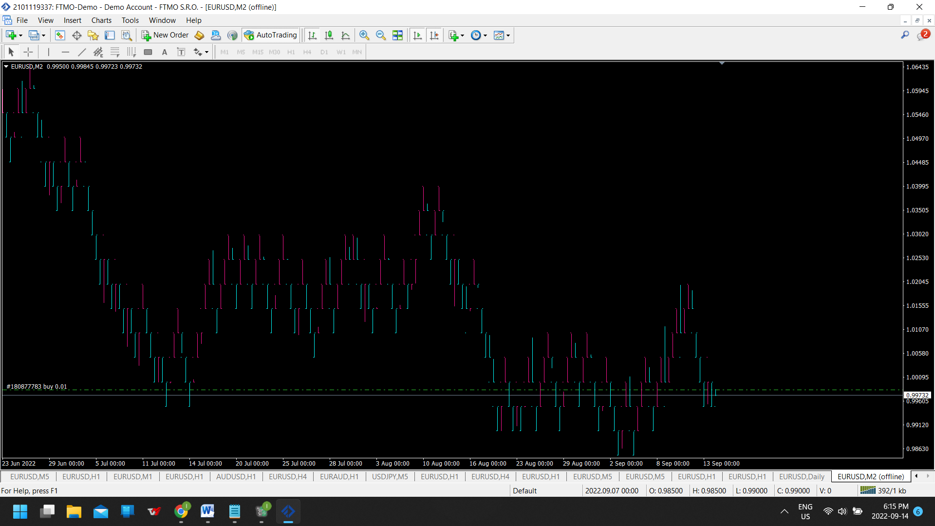
Task: Select the Crosshair tool
Action: tap(28, 52)
